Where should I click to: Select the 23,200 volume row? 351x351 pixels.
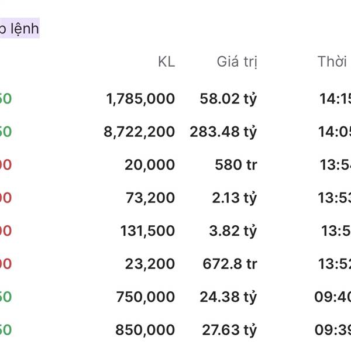coord(175,264)
